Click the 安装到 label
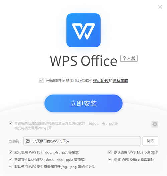This screenshot has height=176, width=167. 15,141
